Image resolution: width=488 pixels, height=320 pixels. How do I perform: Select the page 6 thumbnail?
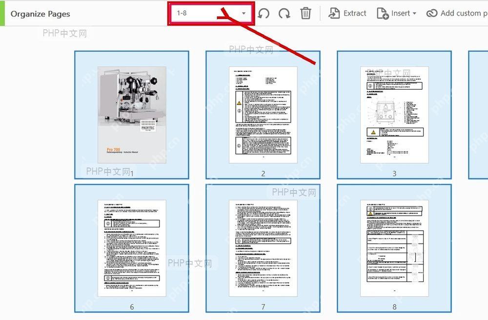132,248
